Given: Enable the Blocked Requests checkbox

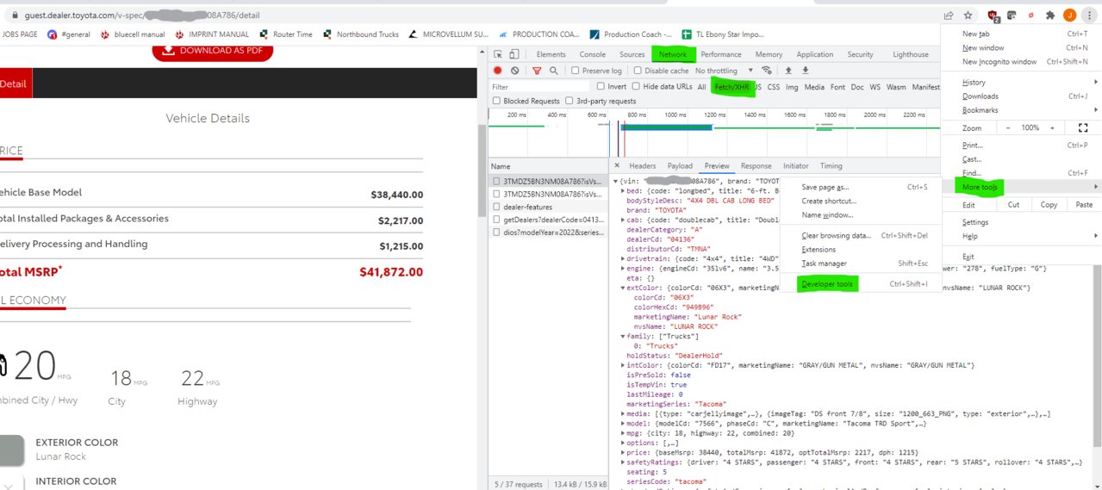Looking at the screenshot, I should 496,102.
